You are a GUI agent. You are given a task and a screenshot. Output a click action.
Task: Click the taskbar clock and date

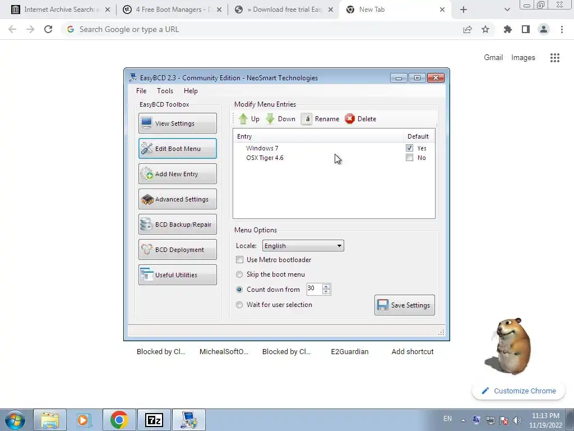545,420
